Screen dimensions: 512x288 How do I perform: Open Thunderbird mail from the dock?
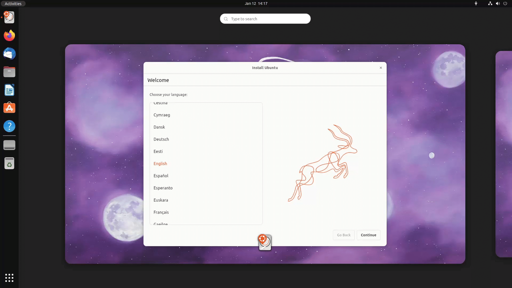[9, 54]
